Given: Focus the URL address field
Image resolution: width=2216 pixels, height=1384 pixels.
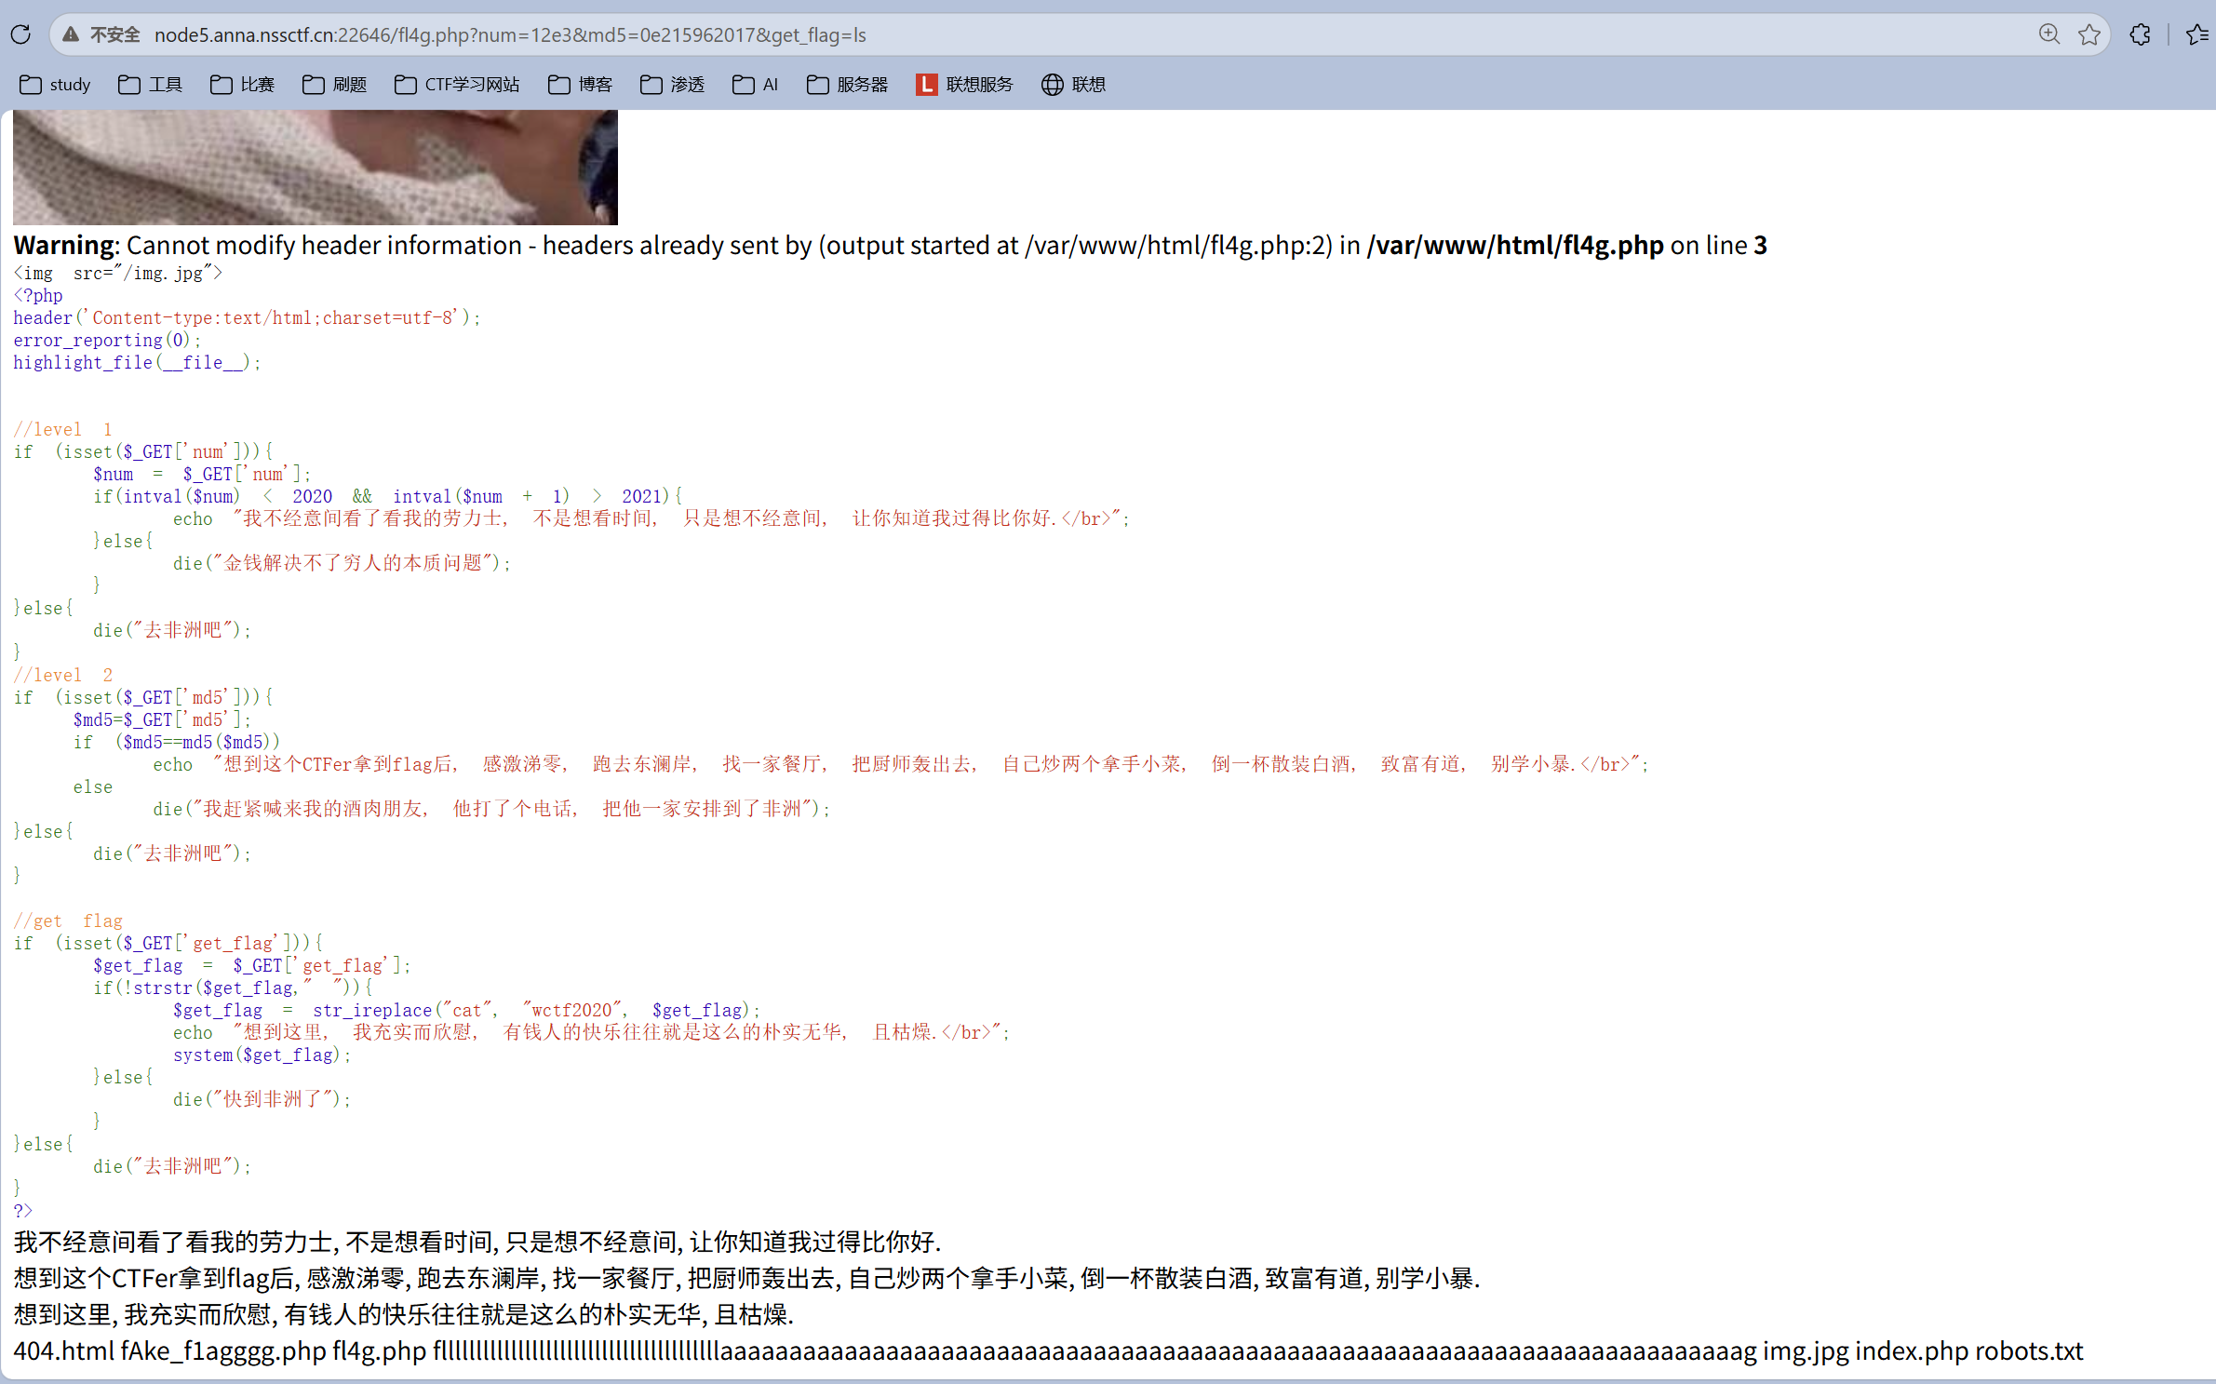Looking at the screenshot, I should pos(1080,34).
